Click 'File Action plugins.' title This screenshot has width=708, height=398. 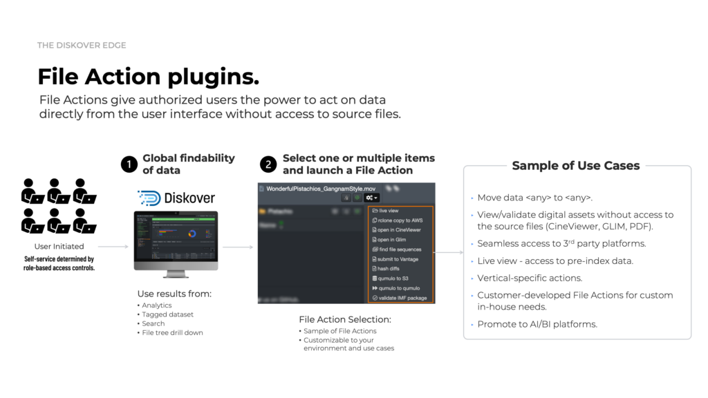pos(149,76)
